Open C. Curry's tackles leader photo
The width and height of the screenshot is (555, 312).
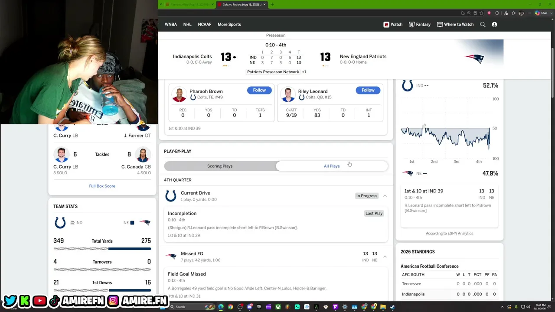click(x=62, y=155)
